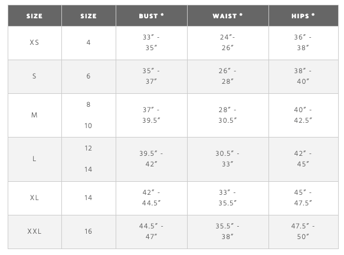Screen dimensions: 344x255
Task: Click the M size row label
Action: pyautogui.click(x=35, y=116)
